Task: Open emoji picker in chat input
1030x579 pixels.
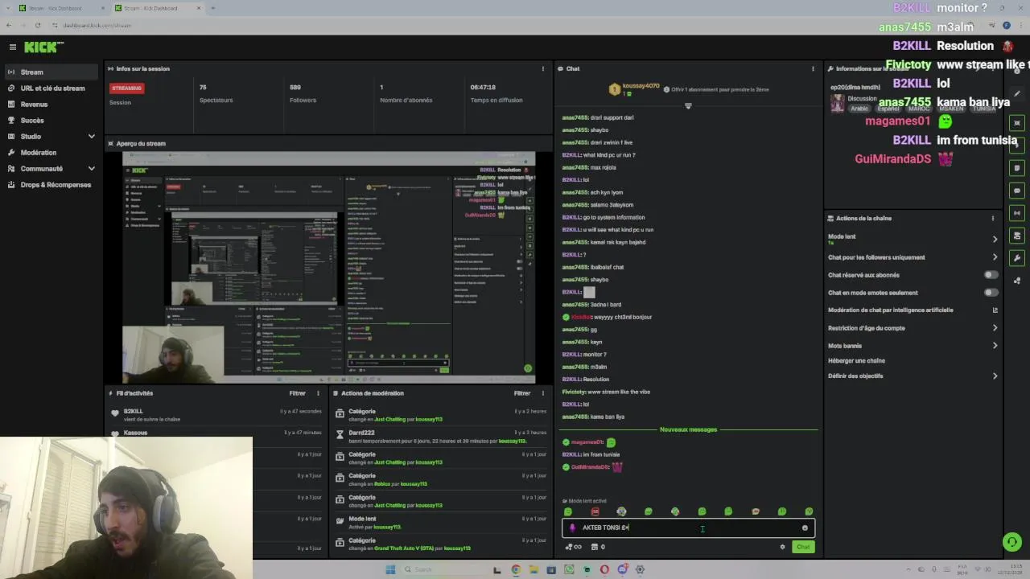Action: [x=805, y=528]
